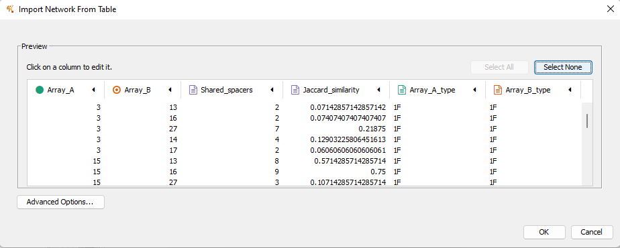Viewport: 620px width, 248px height.
Task: Confirm import with OK button
Action: click(544, 232)
